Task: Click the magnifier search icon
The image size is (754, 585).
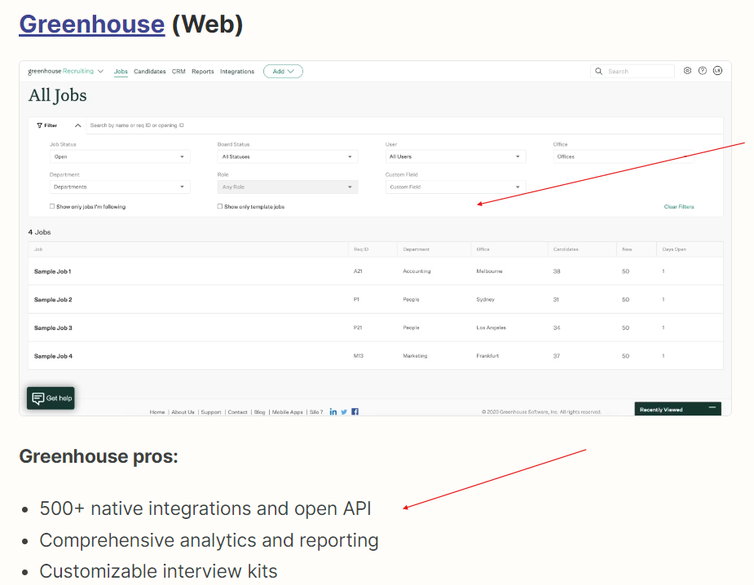Action: 598,71
